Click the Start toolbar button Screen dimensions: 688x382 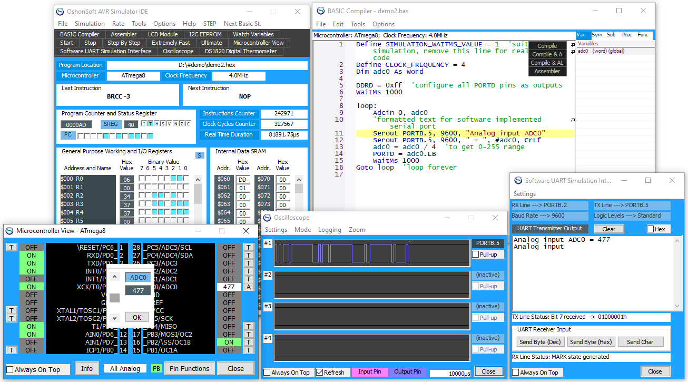67,43
